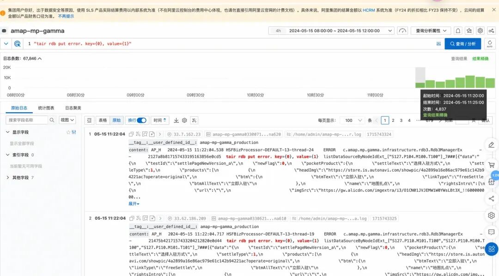499x276 pixels.
Task: Open the cart icon in right sidebar
Action: 491,165
